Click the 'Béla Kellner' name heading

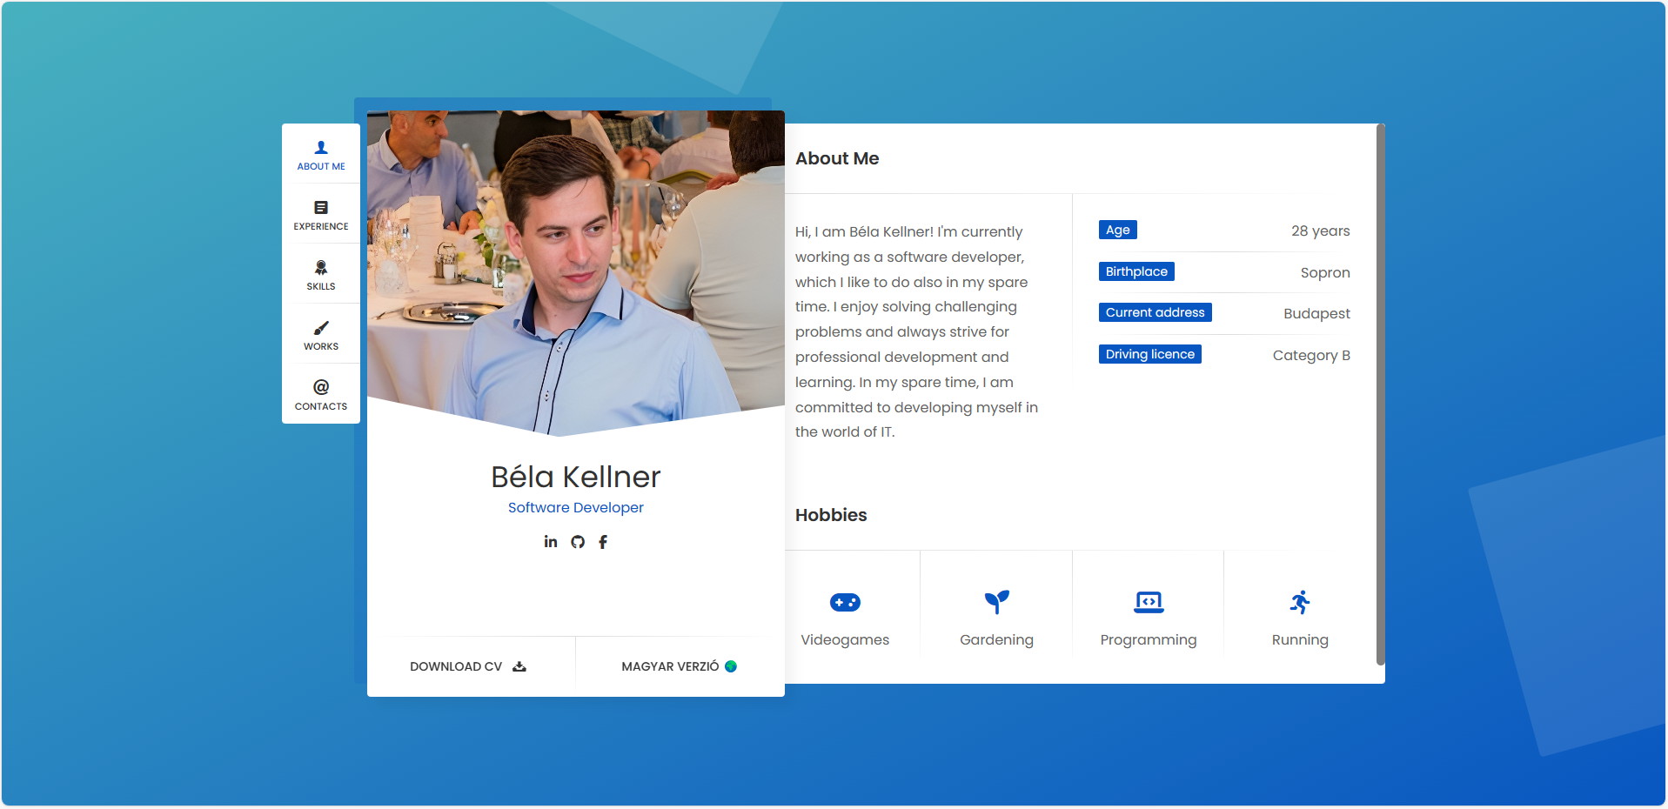576,477
